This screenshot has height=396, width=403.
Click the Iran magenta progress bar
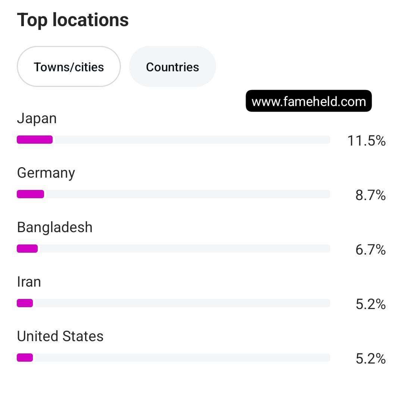(25, 303)
